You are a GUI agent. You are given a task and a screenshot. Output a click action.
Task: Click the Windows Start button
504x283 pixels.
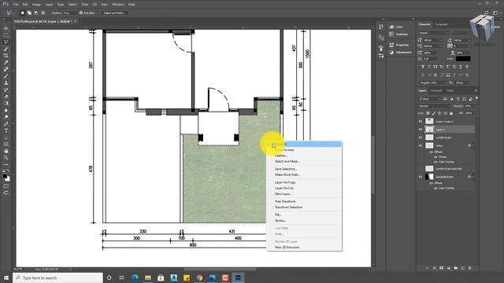coord(6,277)
